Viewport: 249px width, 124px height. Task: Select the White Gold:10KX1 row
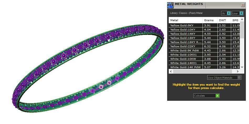point(204,55)
